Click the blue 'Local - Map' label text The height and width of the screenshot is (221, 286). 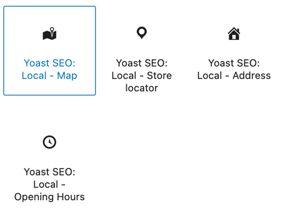coord(49,76)
